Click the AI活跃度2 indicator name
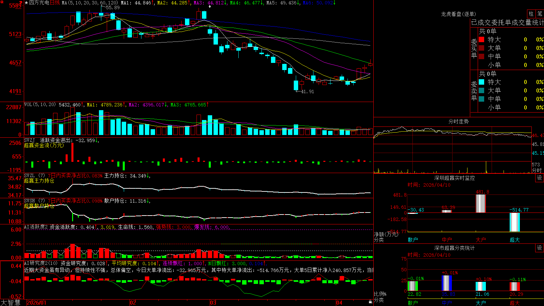 pos(36,227)
